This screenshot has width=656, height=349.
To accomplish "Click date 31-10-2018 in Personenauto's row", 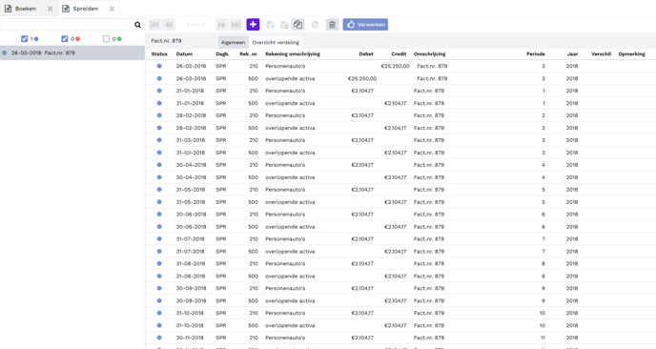I will [x=190, y=313].
